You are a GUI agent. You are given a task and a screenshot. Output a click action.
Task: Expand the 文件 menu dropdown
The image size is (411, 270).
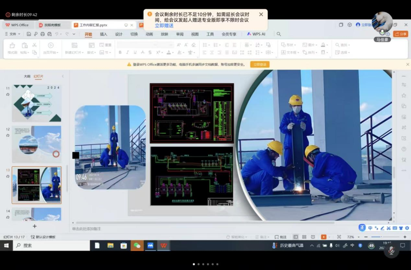coord(13,34)
